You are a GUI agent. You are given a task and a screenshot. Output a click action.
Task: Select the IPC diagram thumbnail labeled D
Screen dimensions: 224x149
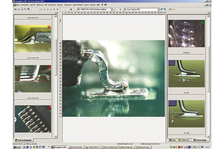(x=186, y=74)
